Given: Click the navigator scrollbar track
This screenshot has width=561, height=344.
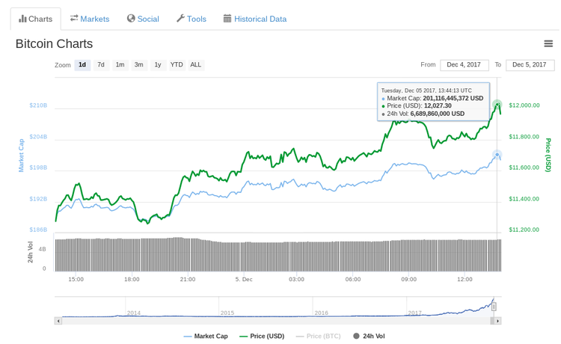Looking at the screenshot, I should (275, 321).
